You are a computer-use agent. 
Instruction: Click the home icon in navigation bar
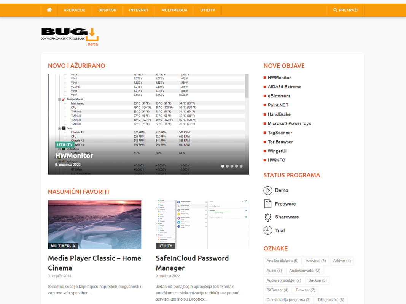pos(49,10)
